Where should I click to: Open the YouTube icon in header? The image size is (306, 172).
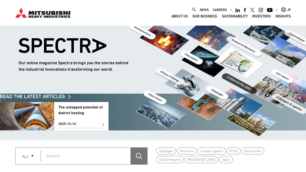point(270,10)
